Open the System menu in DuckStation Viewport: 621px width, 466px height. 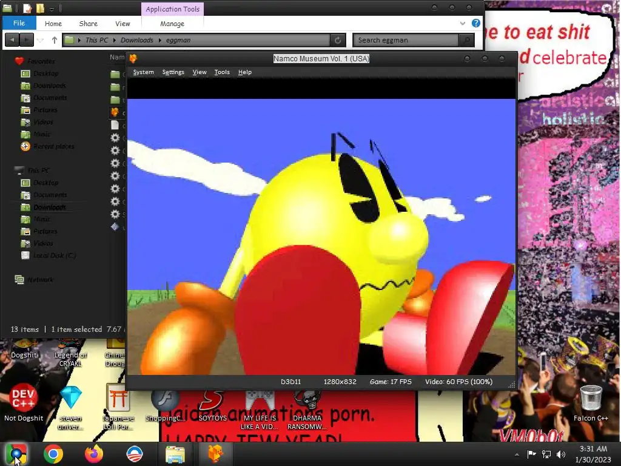tap(143, 72)
